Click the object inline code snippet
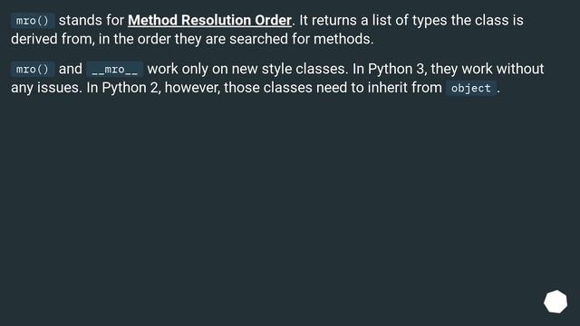This screenshot has height=326, width=580. (471, 88)
